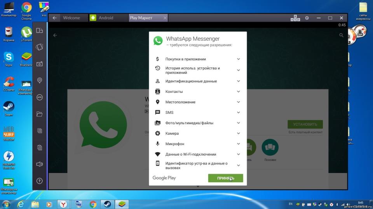Open Yandex browser from taskbar
The height and width of the screenshot is (209, 373).
coord(63,204)
